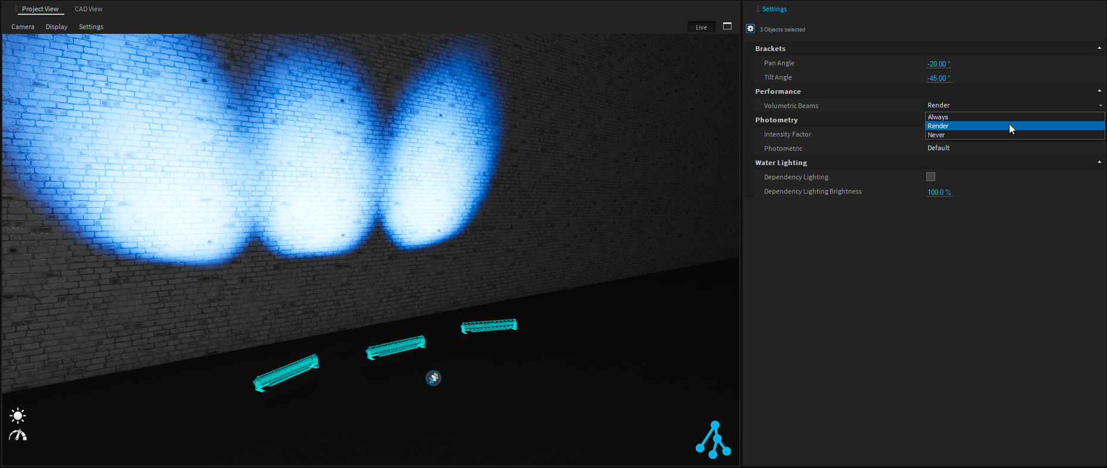Click the sun brightness icon in viewport
Image resolution: width=1107 pixels, height=468 pixels.
18,415
